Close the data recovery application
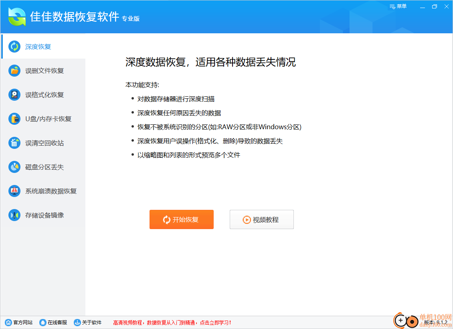The height and width of the screenshot is (329, 453). pyautogui.click(x=446, y=7)
